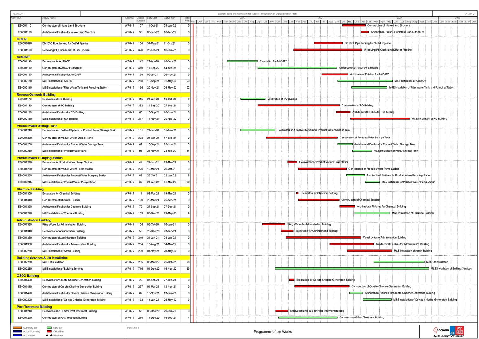The image size is (479, 339).
Task: Click the Original Duration column header
Action: pos(140,19)
